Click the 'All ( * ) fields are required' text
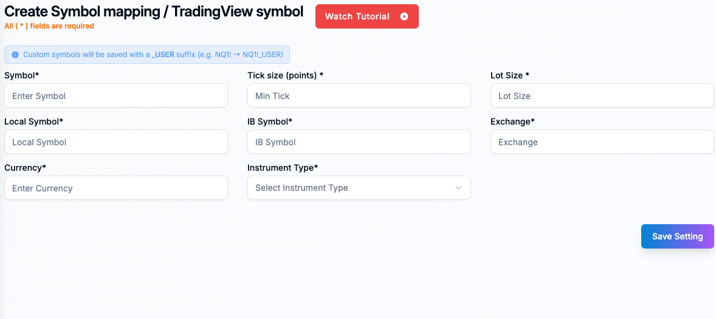Screen dimensions: 716x319 [49, 26]
